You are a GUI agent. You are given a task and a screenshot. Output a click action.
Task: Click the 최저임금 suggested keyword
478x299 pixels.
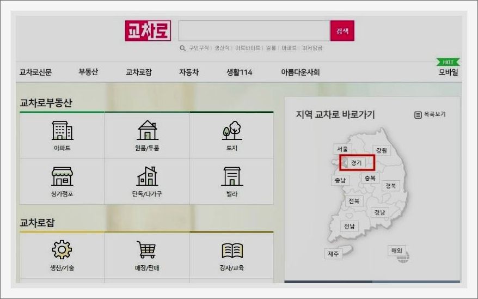click(312, 48)
